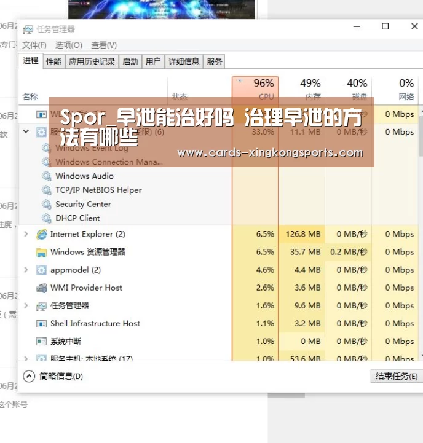Open the 选项(O) menu
This screenshot has width=423, height=443.
tap(68, 45)
